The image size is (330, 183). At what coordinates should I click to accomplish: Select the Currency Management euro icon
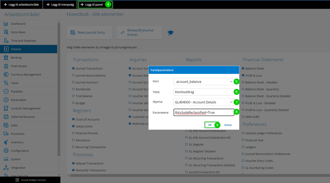coord(6,75)
